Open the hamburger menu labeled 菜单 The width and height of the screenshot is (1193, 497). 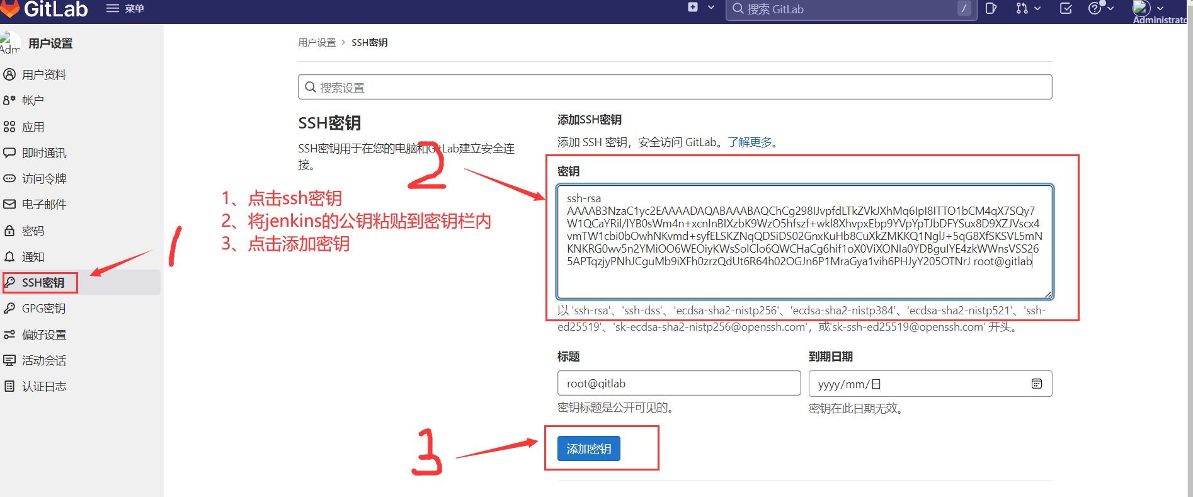click(125, 8)
